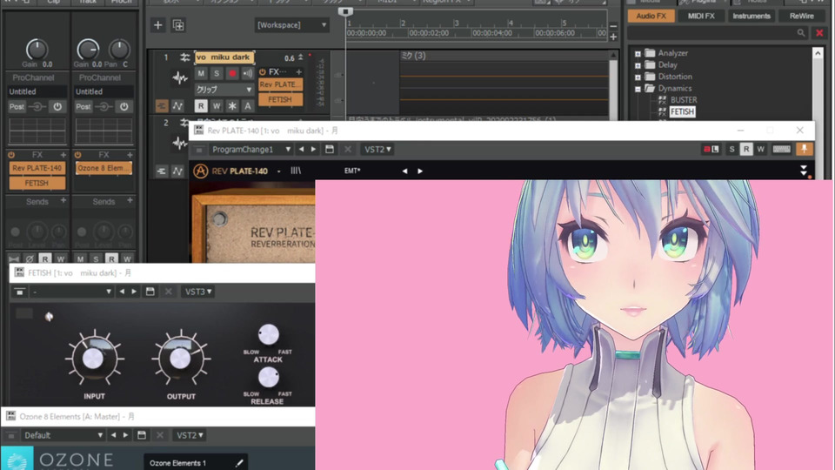Click the FETISH RELEASE knob
This screenshot has width=835, height=470.
click(x=269, y=378)
